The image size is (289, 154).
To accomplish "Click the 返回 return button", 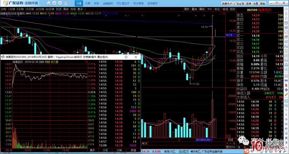I will point(233,9).
